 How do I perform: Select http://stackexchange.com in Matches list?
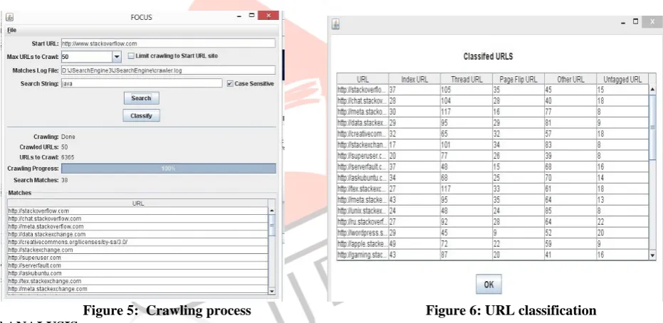tap(137, 250)
